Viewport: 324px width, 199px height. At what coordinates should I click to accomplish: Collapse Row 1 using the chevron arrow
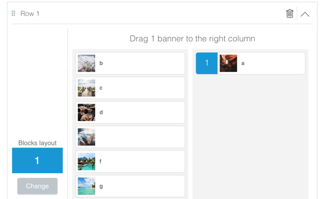pyautogui.click(x=305, y=14)
